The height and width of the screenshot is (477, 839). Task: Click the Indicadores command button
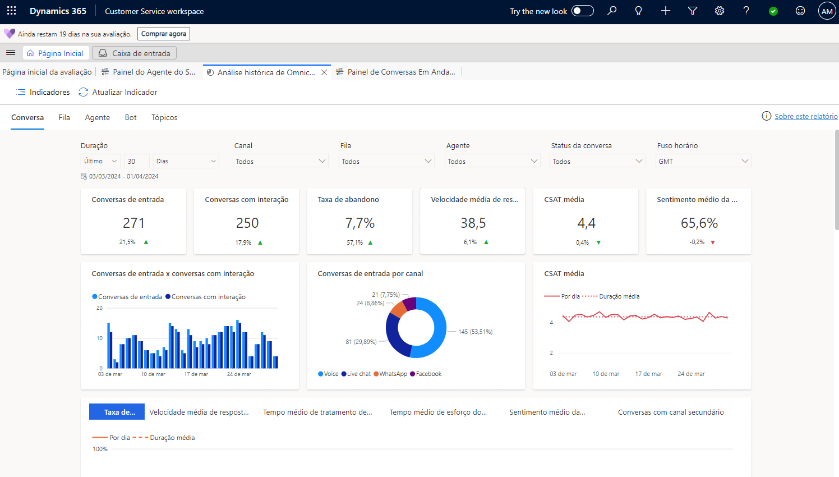click(x=43, y=92)
